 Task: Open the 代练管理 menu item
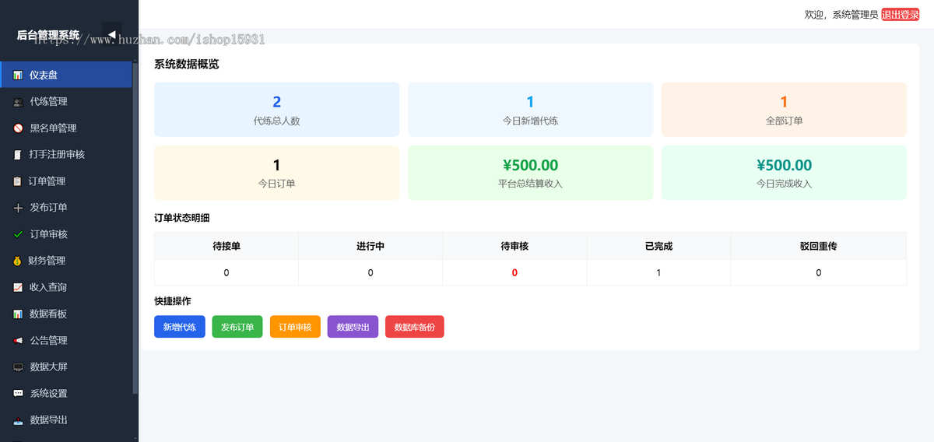[66, 101]
